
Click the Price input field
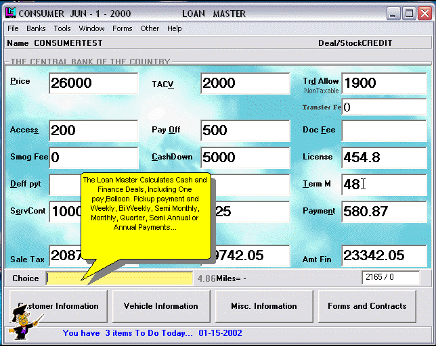pos(93,83)
